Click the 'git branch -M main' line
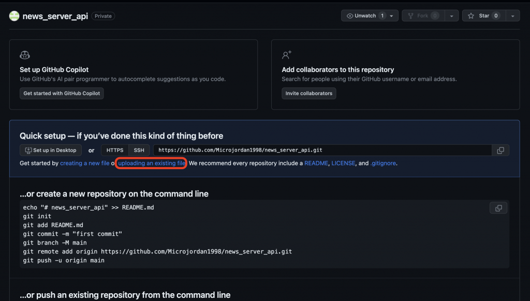The width and height of the screenshot is (530, 301). 55,243
